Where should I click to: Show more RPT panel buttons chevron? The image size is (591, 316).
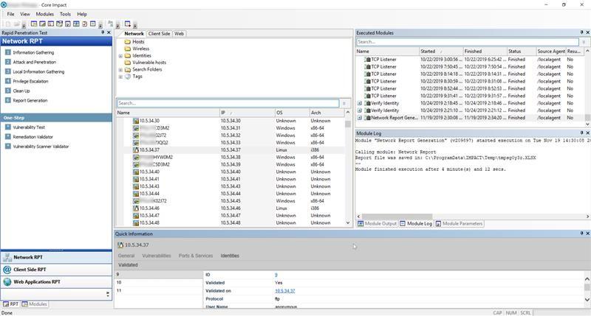(x=108, y=294)
